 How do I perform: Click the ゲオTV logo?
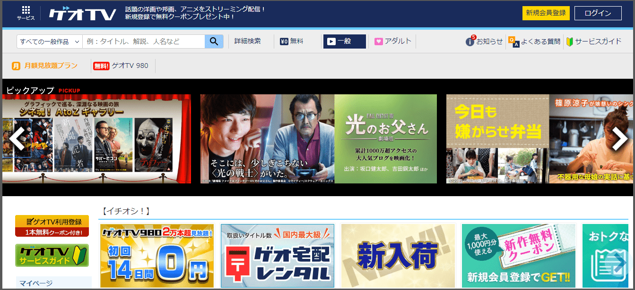pyautogui.click(x=83, y=14)
